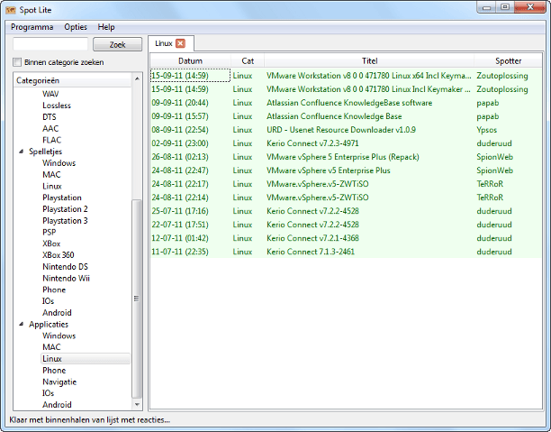Open the Help menu
This screenshot has width=551, height=432.
click(x=106, y=27)
